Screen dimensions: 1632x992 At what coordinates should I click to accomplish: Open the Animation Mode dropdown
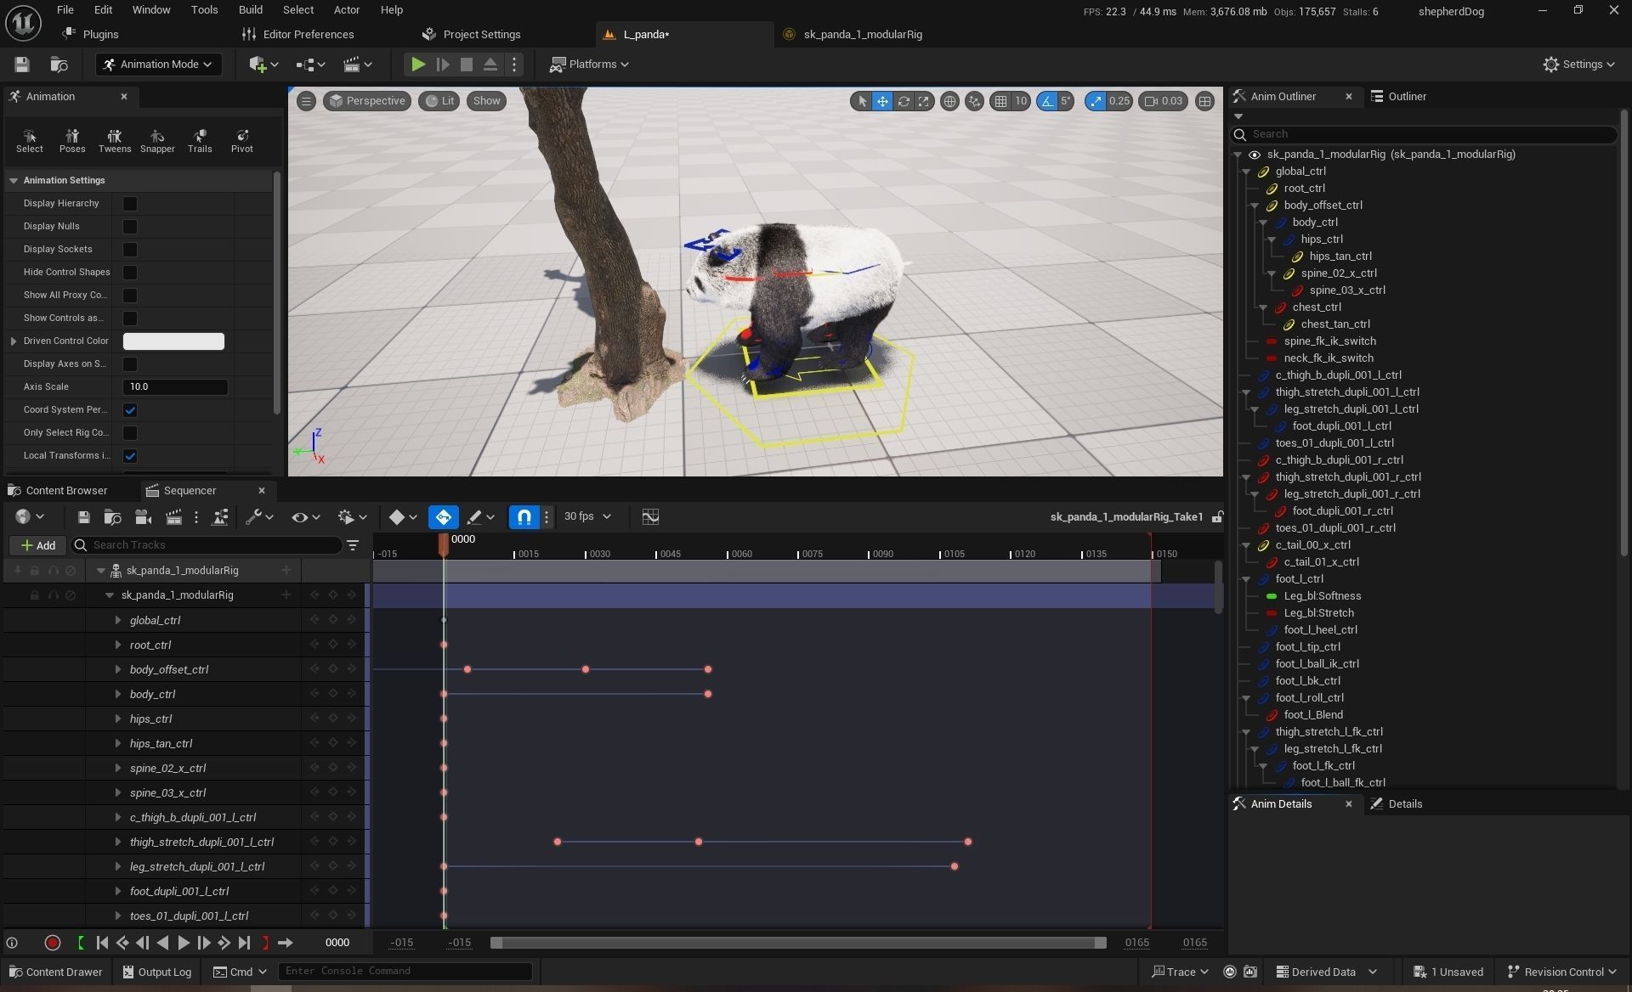tap(158, 65)
